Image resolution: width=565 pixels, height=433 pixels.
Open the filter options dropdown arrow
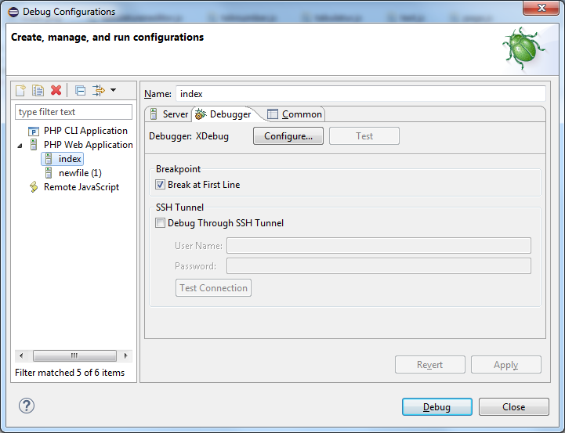pyautogui.click(x=113, y=91)
